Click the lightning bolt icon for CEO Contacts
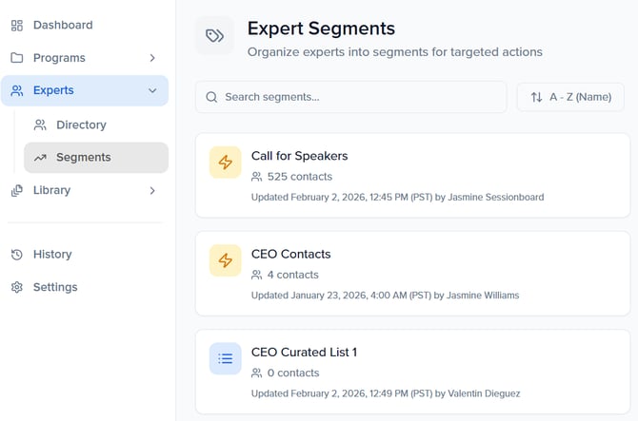The height and width of the screenshot is (421, 638). pos(226,260)
